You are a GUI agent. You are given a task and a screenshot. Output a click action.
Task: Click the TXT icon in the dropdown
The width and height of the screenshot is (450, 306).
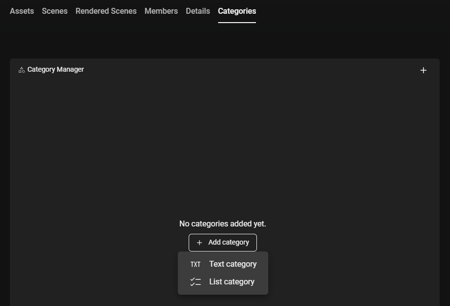[196, 264]
